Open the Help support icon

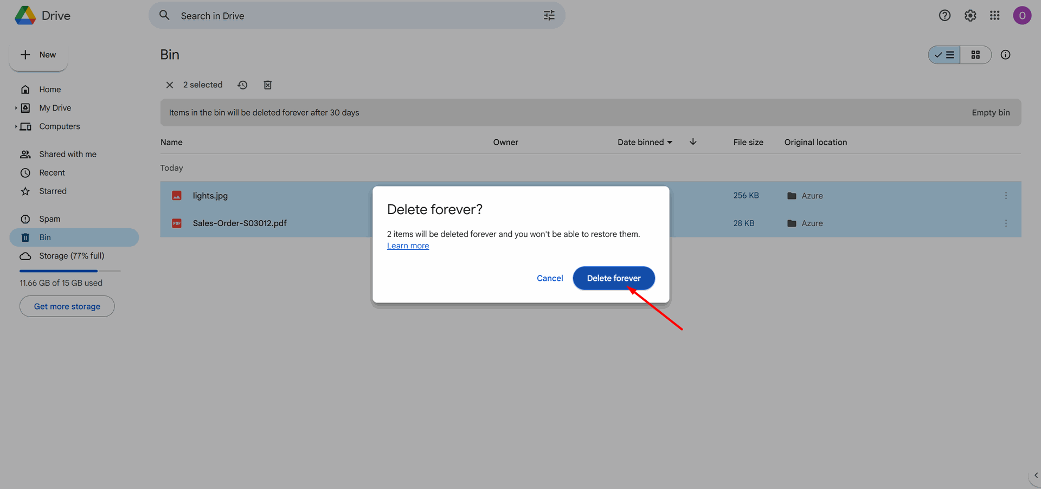coord(944,16)
